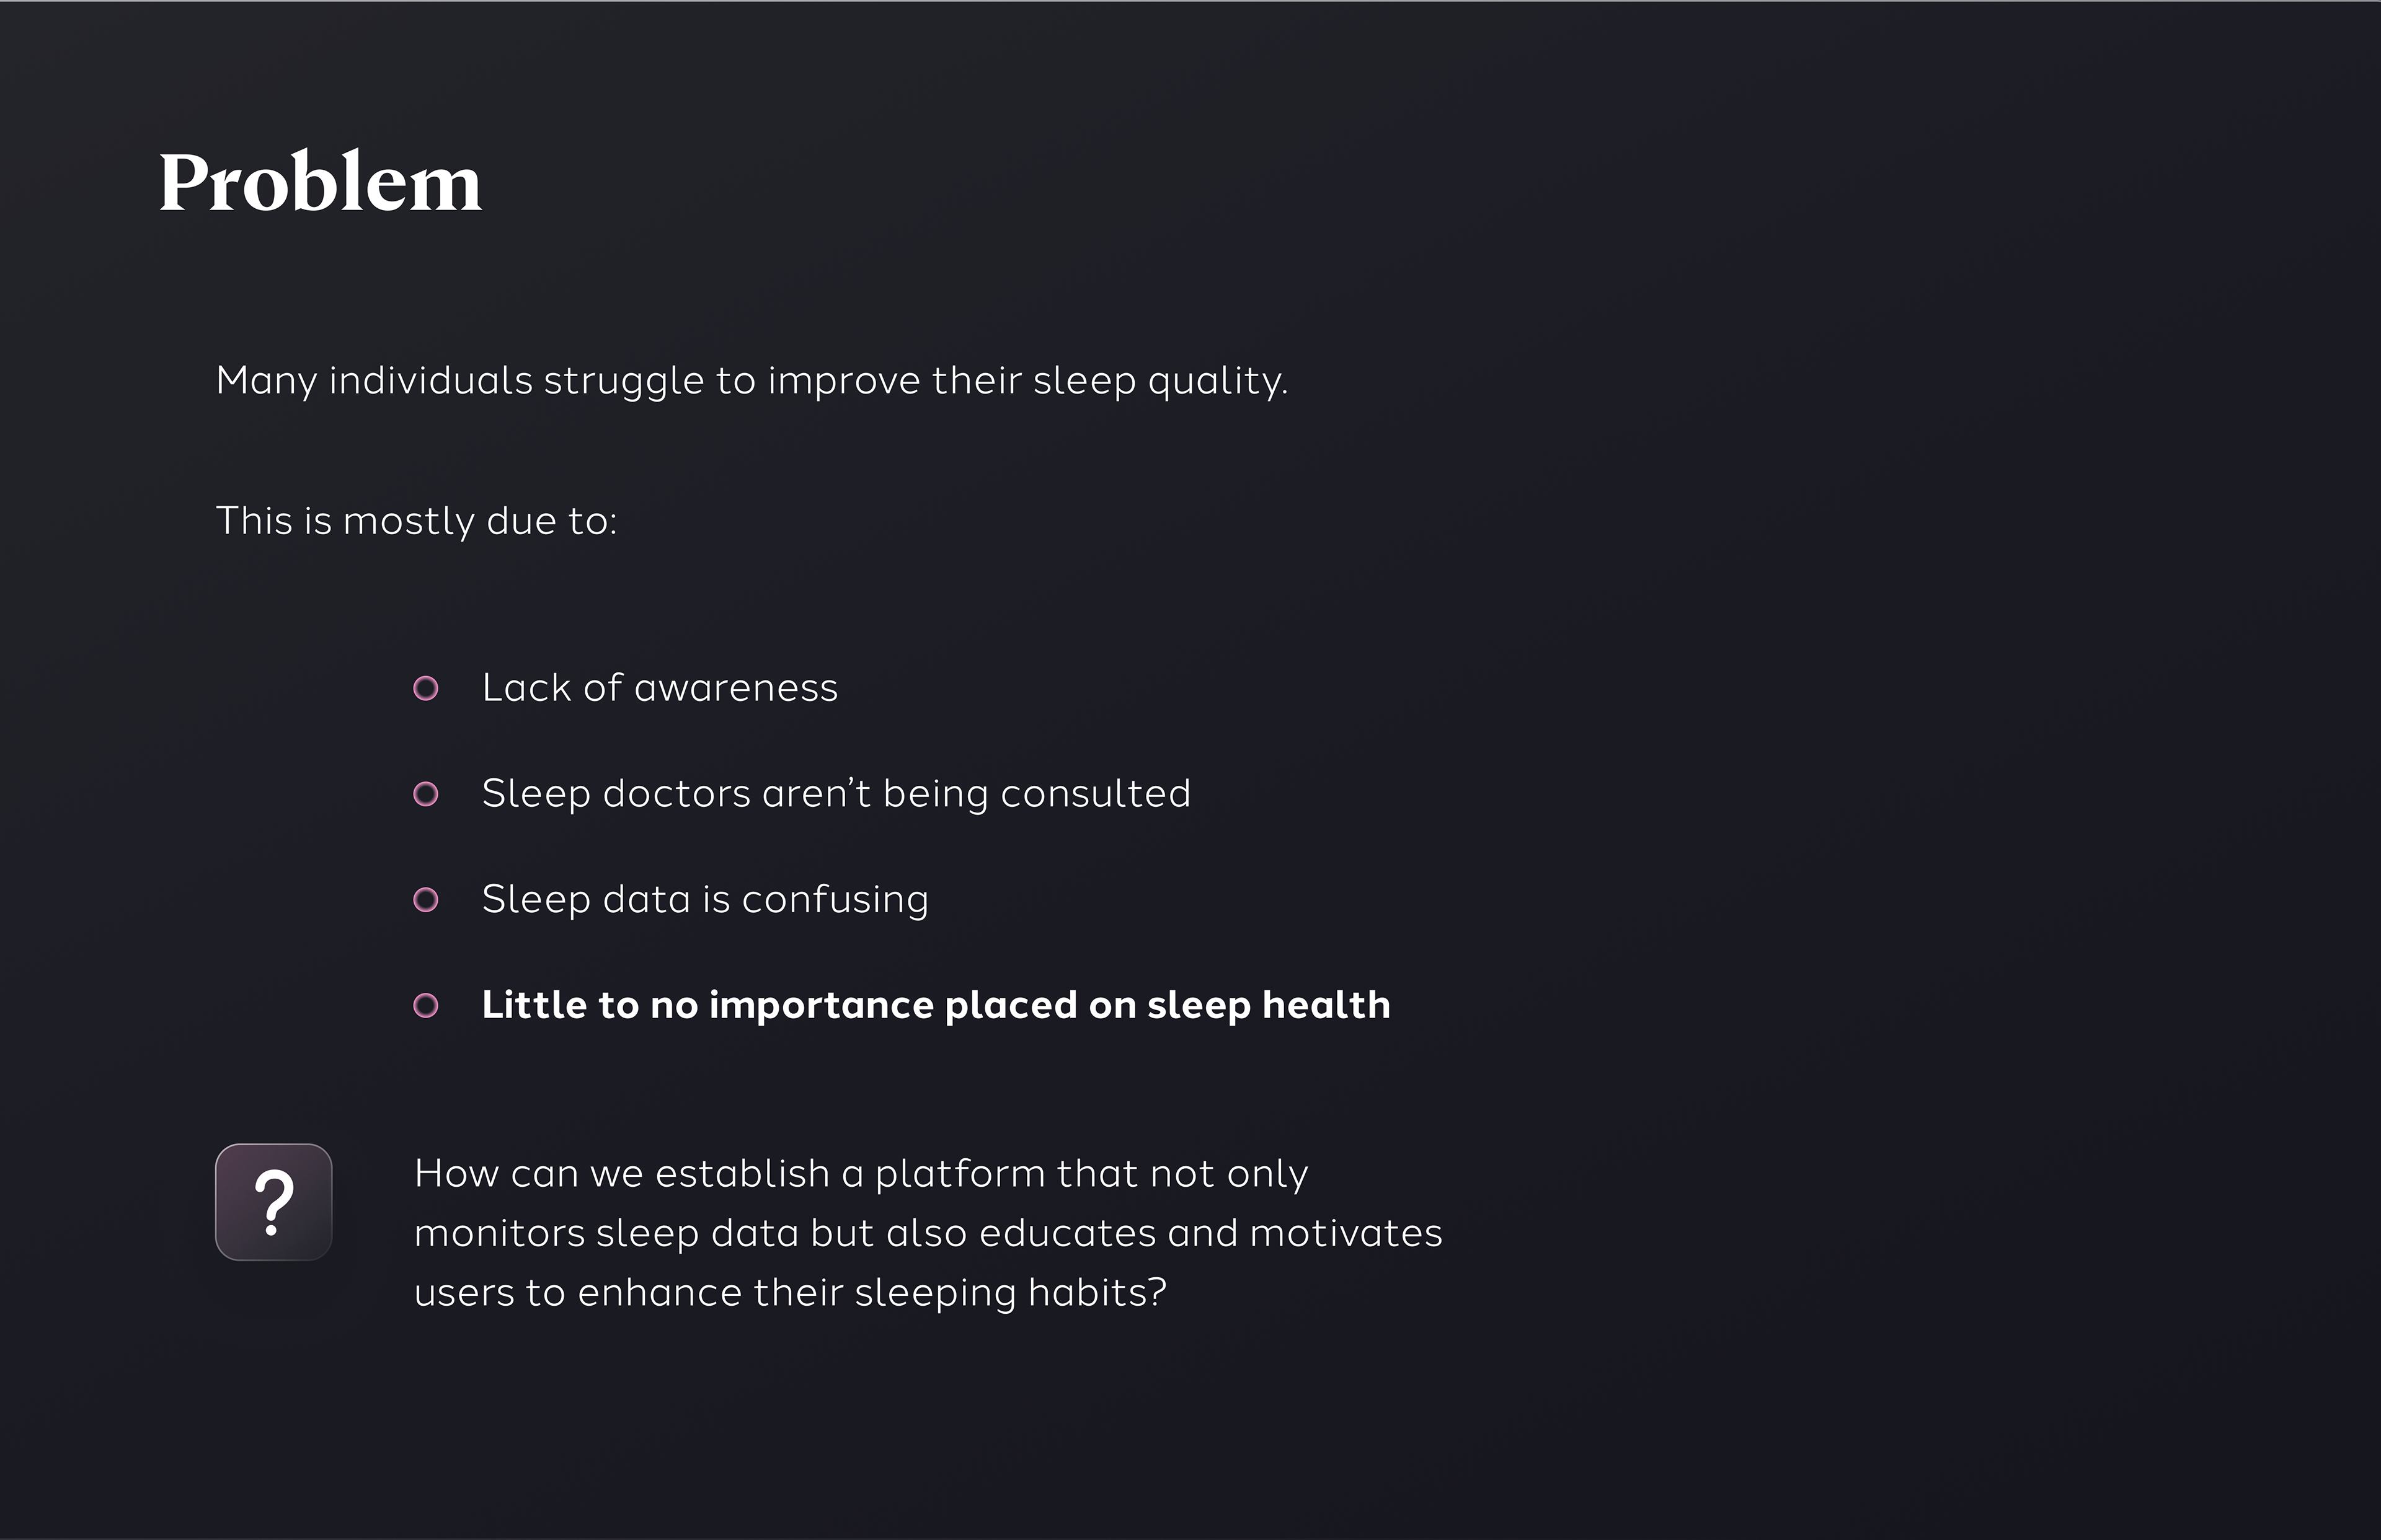The image size is (2381, 1540).
Task: Select the "Sleep data is confusing" text
Action: tap(704, 900)
